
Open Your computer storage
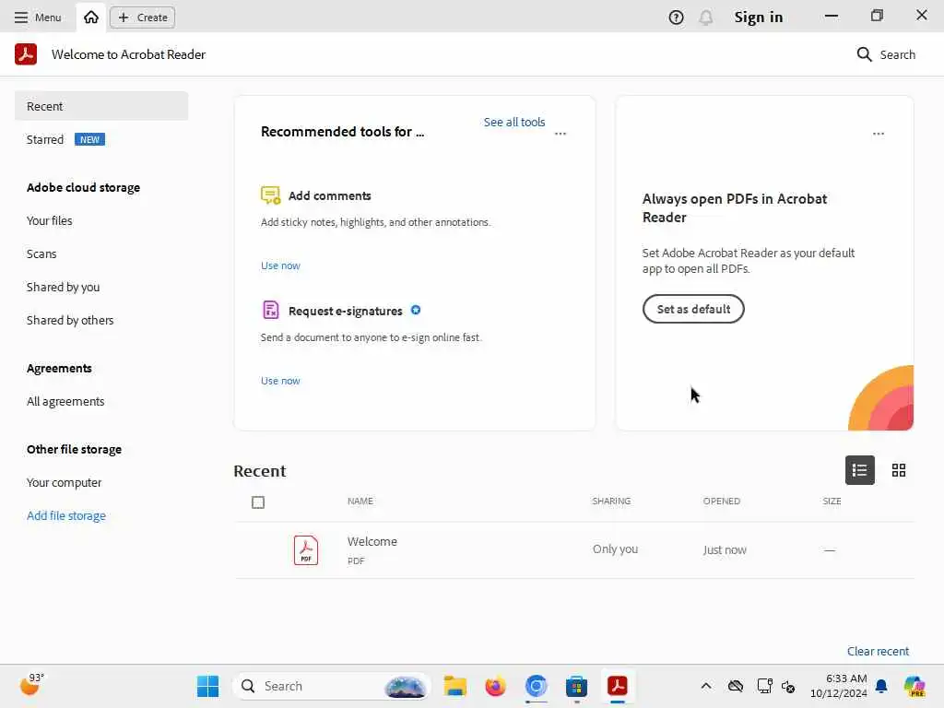click(x=64, y=483)
